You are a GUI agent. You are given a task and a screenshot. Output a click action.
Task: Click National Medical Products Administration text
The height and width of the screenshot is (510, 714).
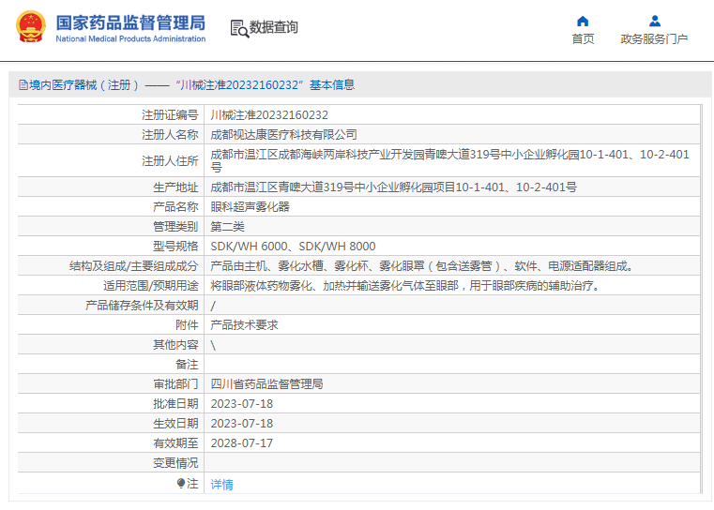click(130, 39)
